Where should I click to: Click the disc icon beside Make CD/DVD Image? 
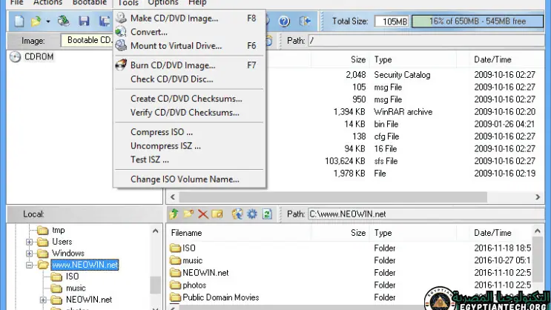(121, 18)
